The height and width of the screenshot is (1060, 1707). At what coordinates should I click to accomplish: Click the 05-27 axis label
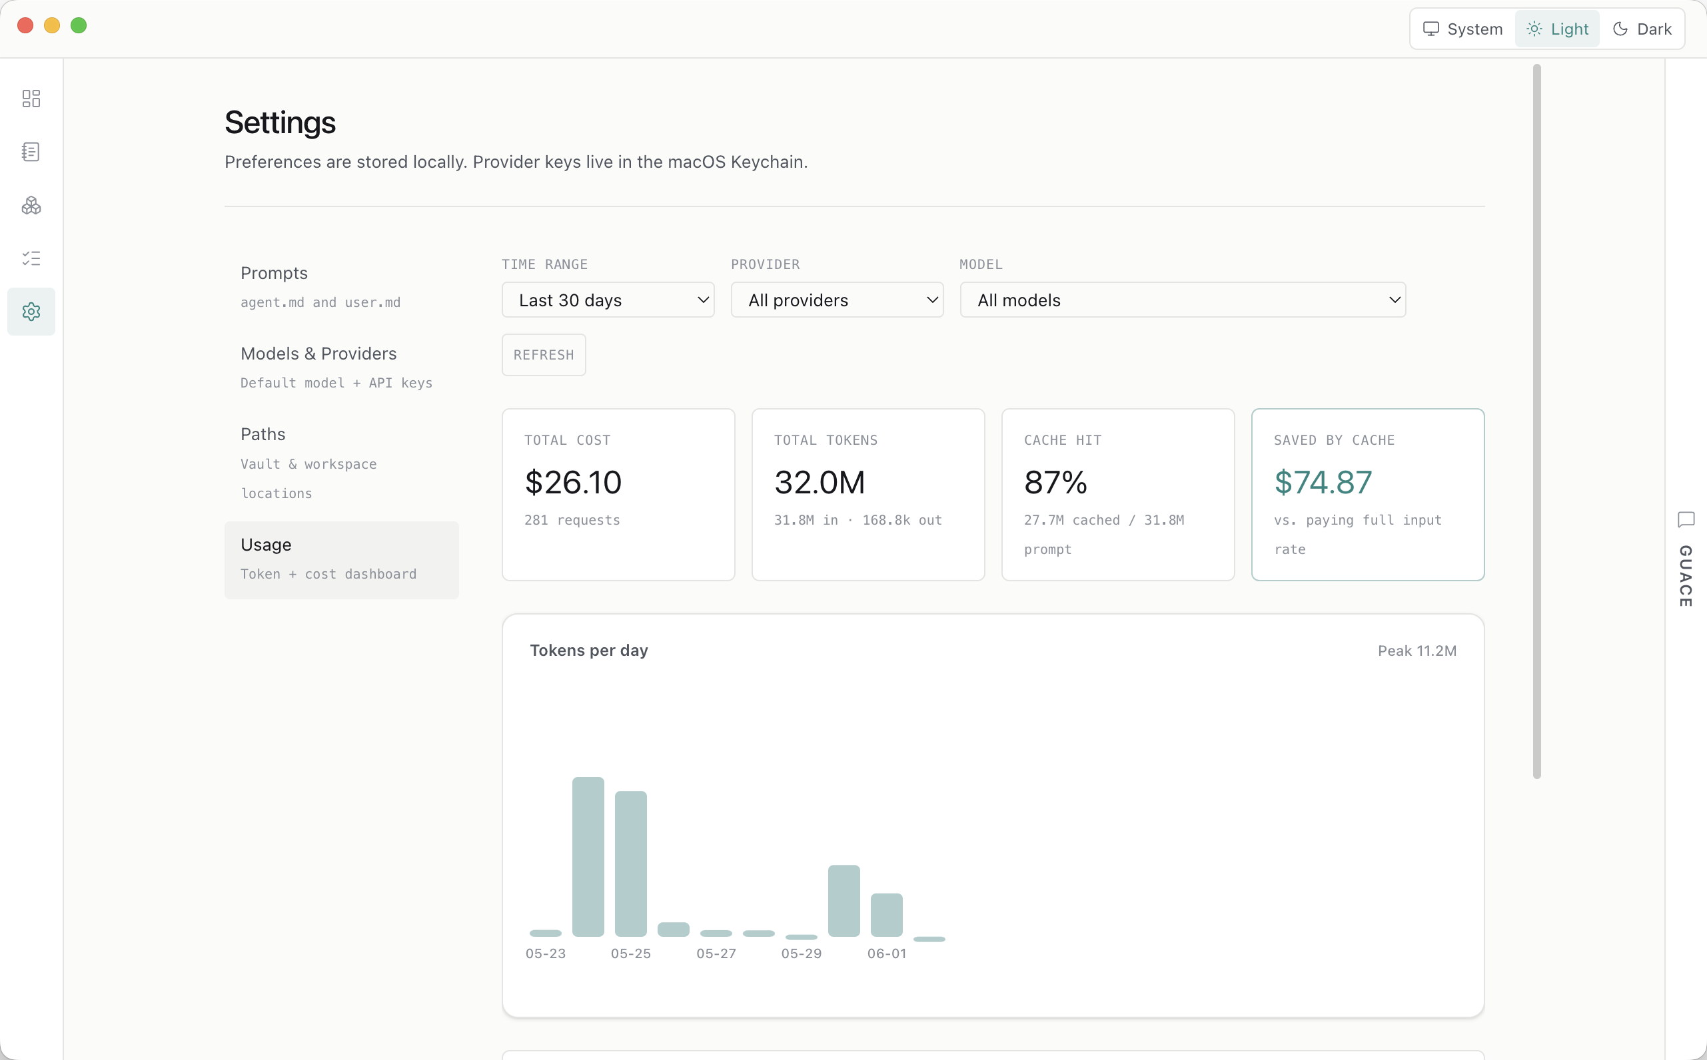click(x=716, y=953)
